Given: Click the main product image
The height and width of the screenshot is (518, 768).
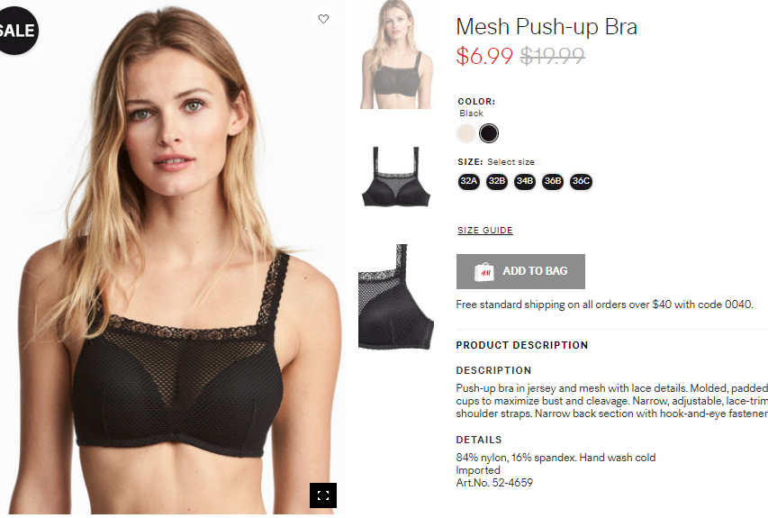Looking at the screenshot, I should [x=172, y=259].
